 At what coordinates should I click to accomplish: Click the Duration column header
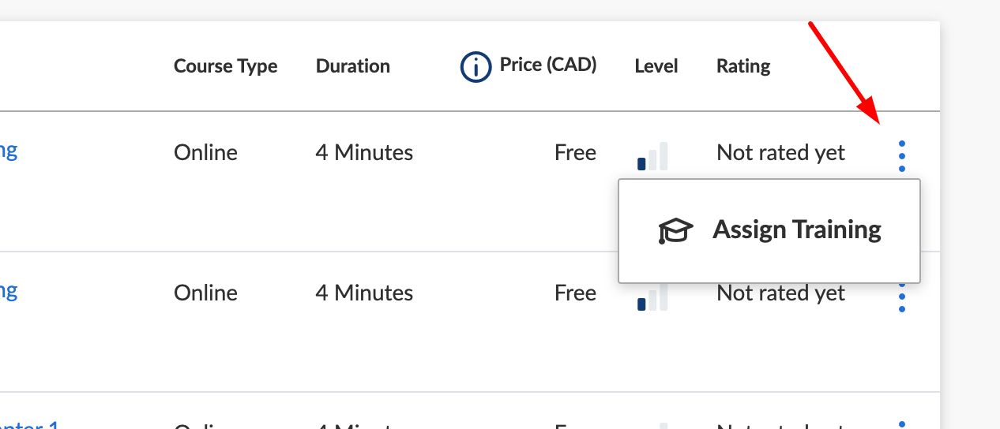pos(352,66)
